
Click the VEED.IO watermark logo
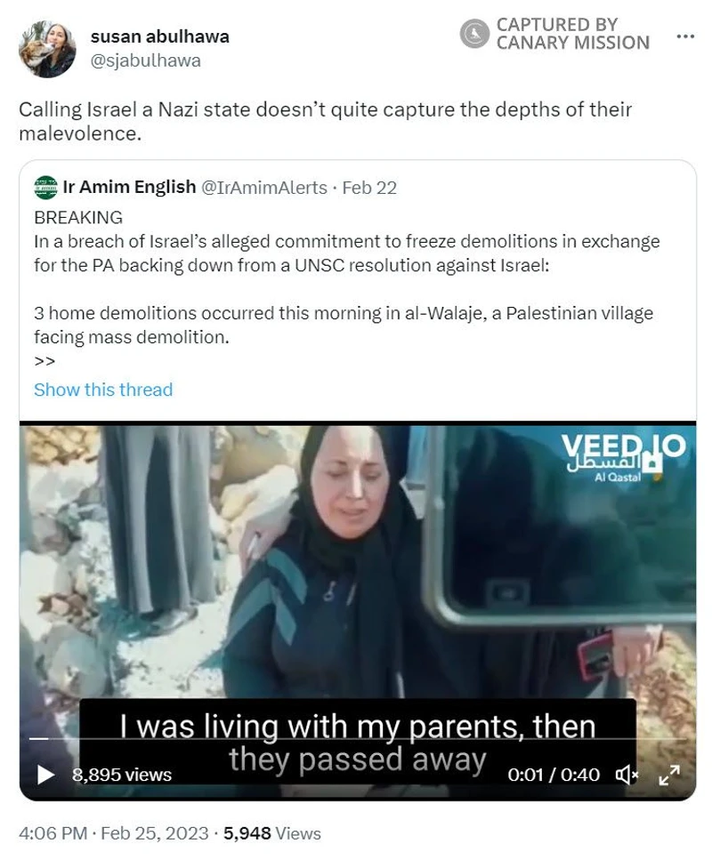click(623, 446)
